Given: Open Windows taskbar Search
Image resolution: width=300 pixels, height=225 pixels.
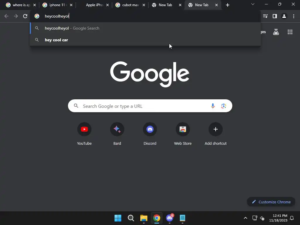Looking at the screenshot, I should tap(131, 218).
